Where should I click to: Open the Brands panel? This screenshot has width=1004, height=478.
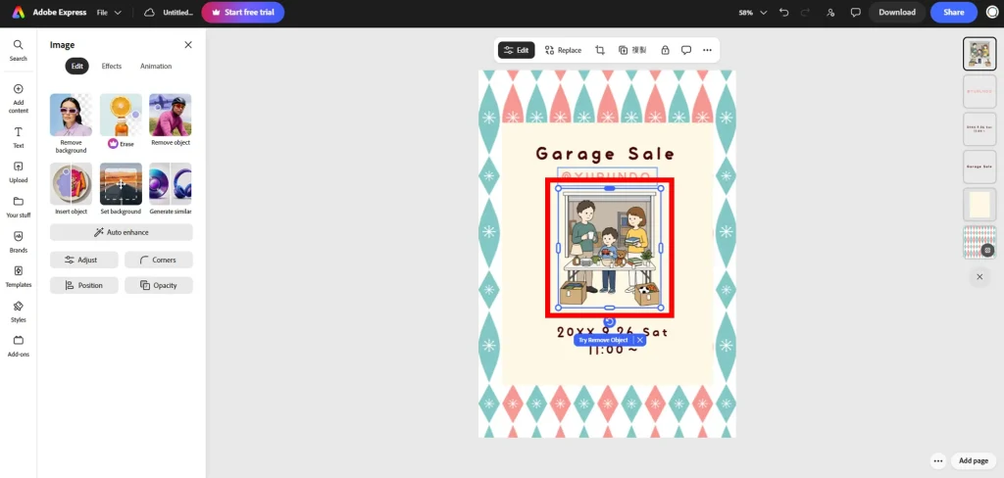[x=18, y=242]
